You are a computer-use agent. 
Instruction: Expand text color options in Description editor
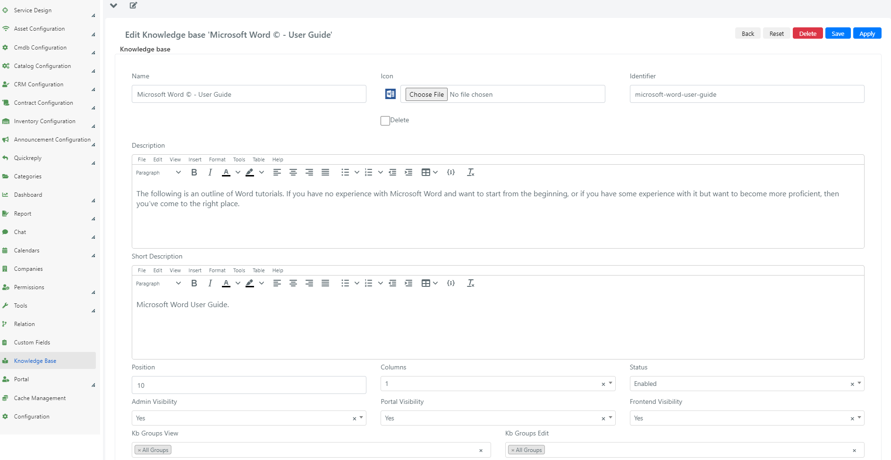238,173
